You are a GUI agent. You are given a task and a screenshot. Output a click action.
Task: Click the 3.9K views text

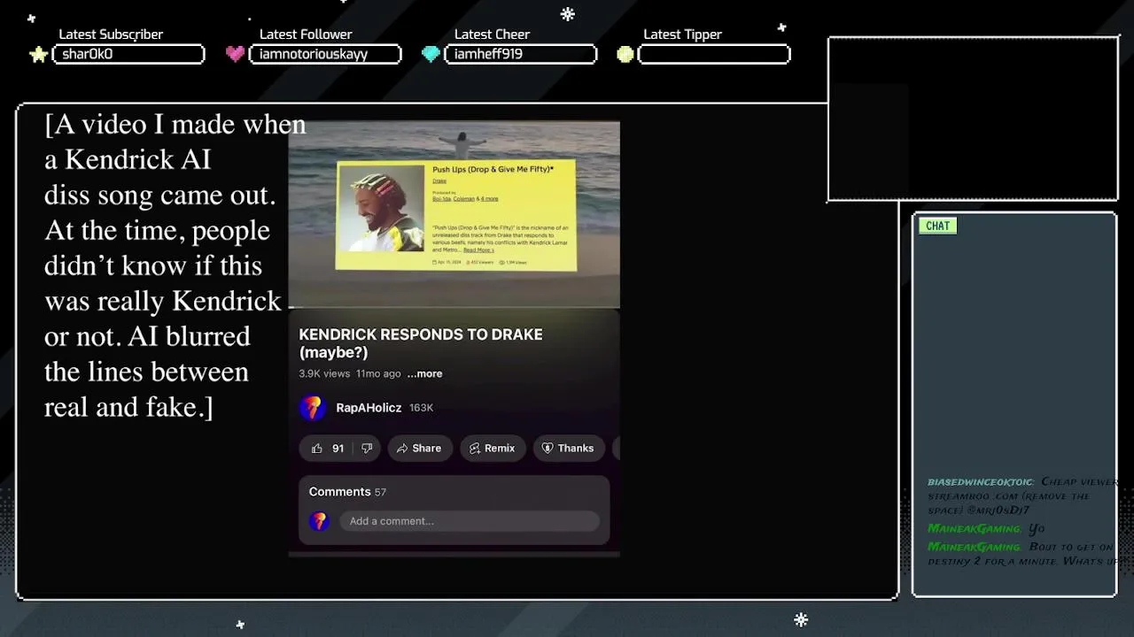pos(324,373)
